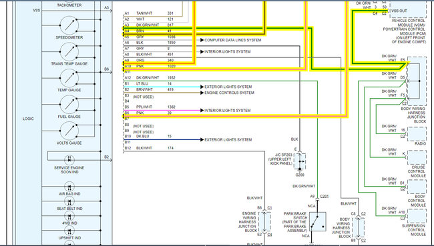Click the B3 (NOT USED) pin label
The width and height of the screenshot is (434, 246).
click(139, 96)
